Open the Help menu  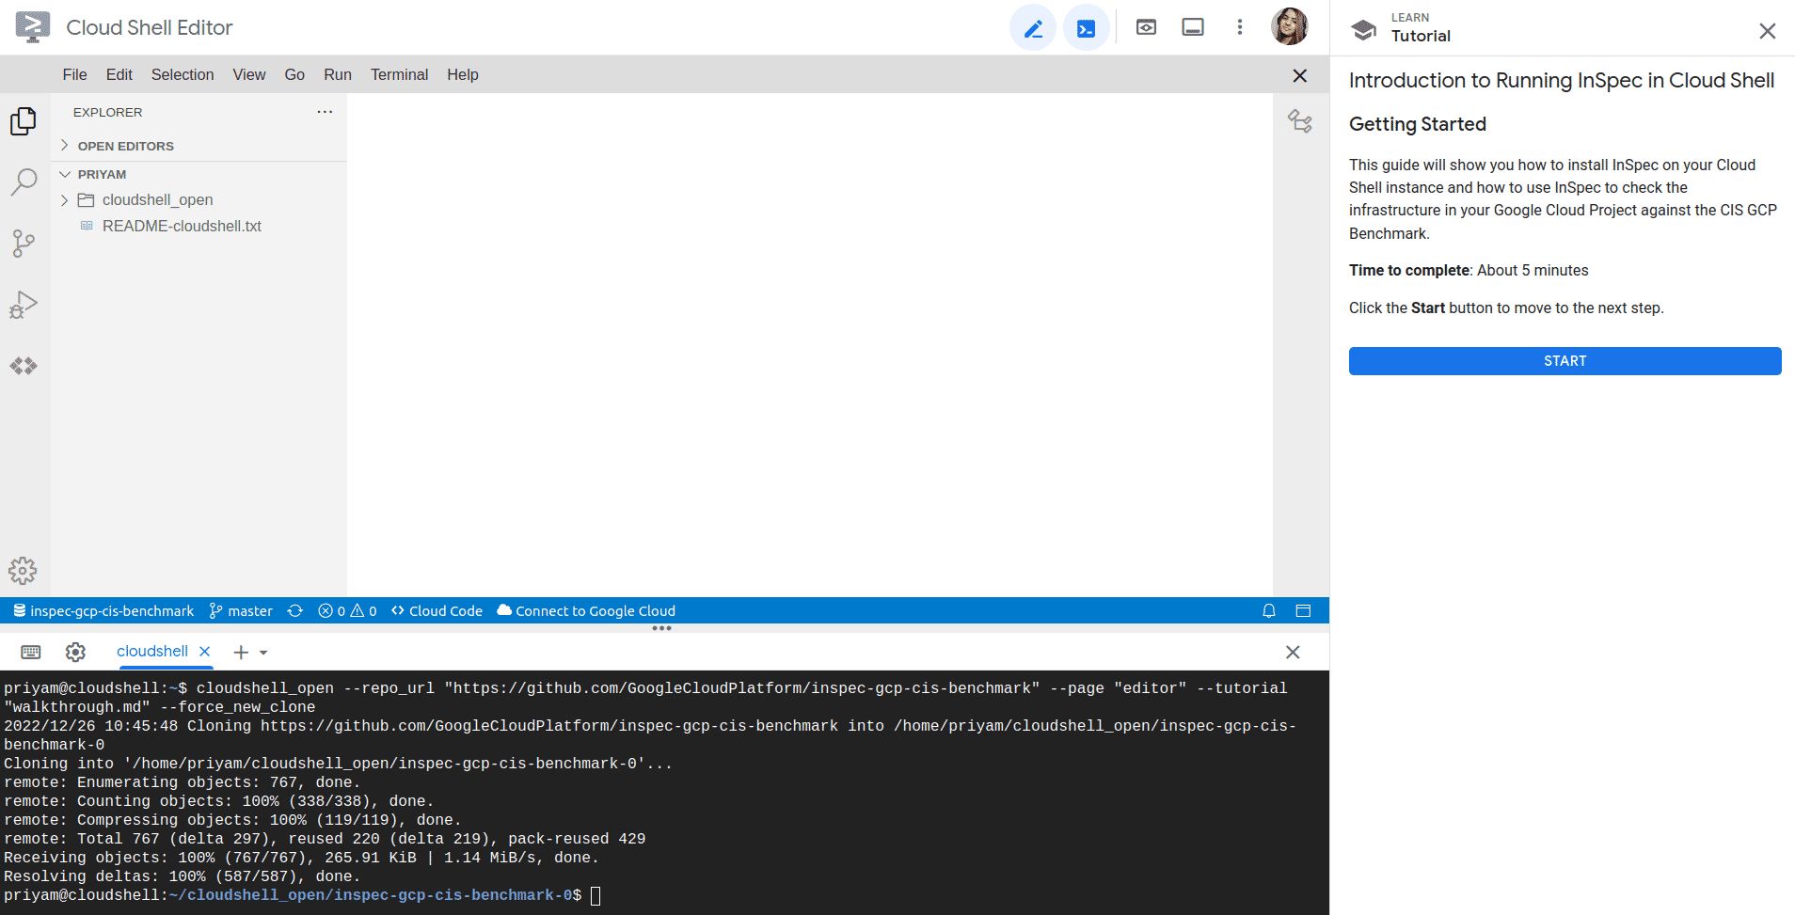463,74
